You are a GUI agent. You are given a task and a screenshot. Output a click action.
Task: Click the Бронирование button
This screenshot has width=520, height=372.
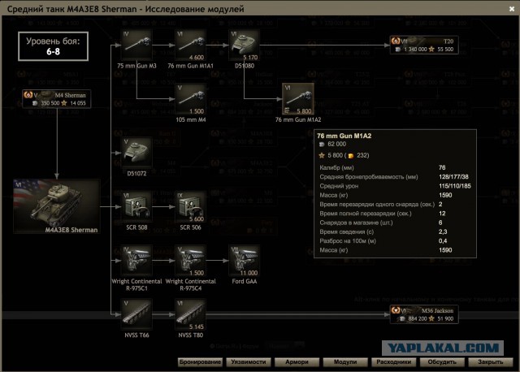[200, 362]
